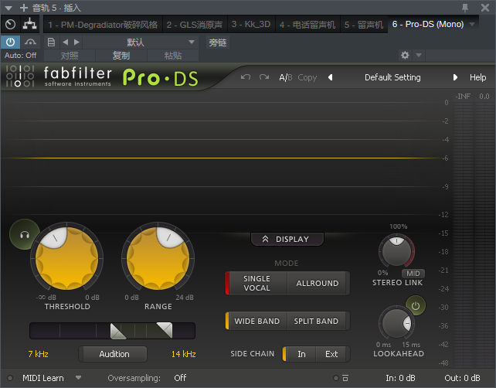496x388 pixels.
Task: Go to next host preset arrow
Action: [x=76, y=42]
